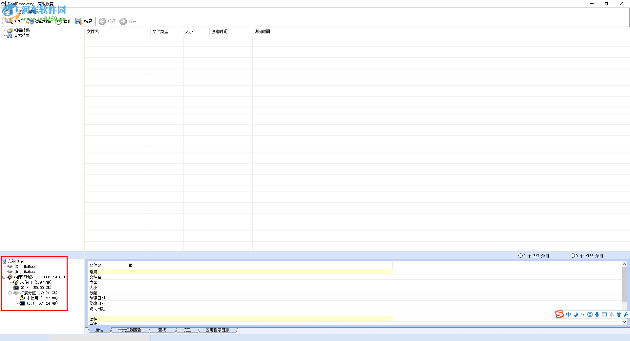
Task: Open the 文件 menu
Action: point(9,12)
